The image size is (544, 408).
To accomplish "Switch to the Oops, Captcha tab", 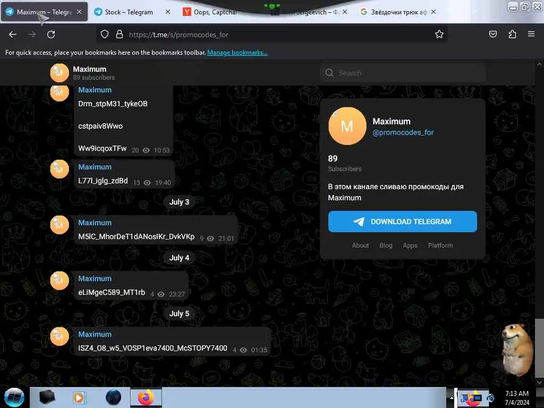I will [x=215, y=12].
